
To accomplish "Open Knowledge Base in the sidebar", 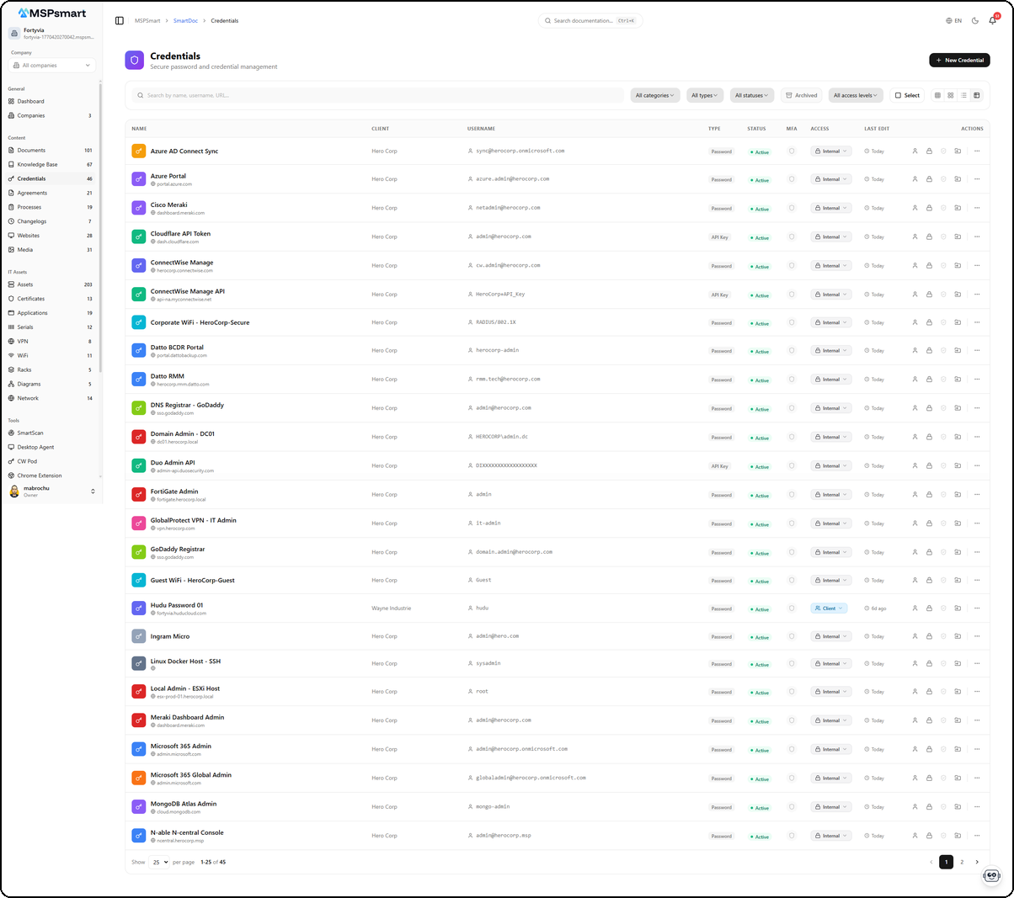I will (x=38, y=164).
